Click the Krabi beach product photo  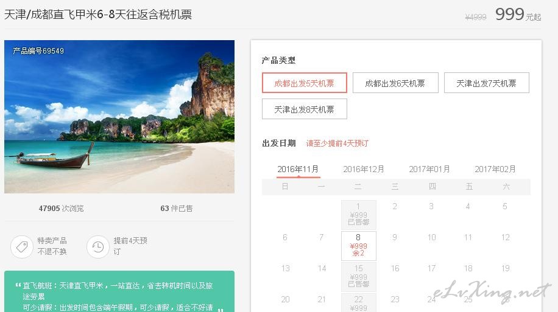tap(119, 117)
